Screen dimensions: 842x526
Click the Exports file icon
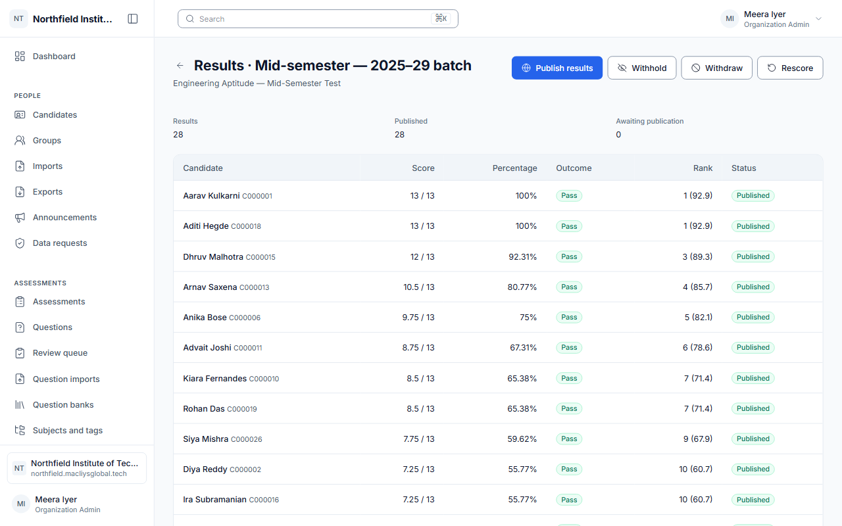pyautogui.click(x=20, y=192)
